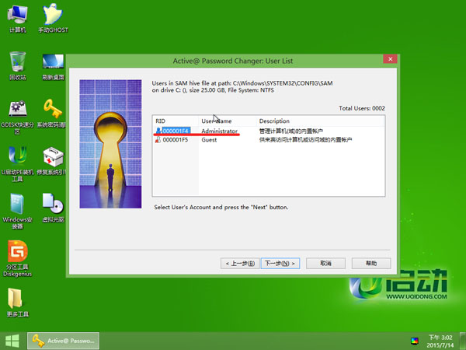The width and height of the screenshot is (466, 350).
Task: Click Active@ Password taskbar button
Action: [64, 341]
